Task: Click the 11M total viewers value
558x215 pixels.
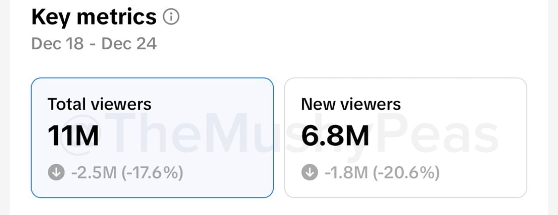Action: click(x=73, y=135)
